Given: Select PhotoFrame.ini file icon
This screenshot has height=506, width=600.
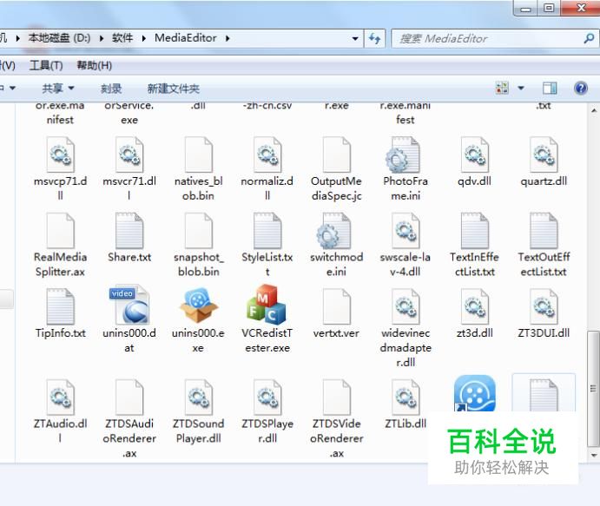Looking at the screenshot, I should coord(403,154).
